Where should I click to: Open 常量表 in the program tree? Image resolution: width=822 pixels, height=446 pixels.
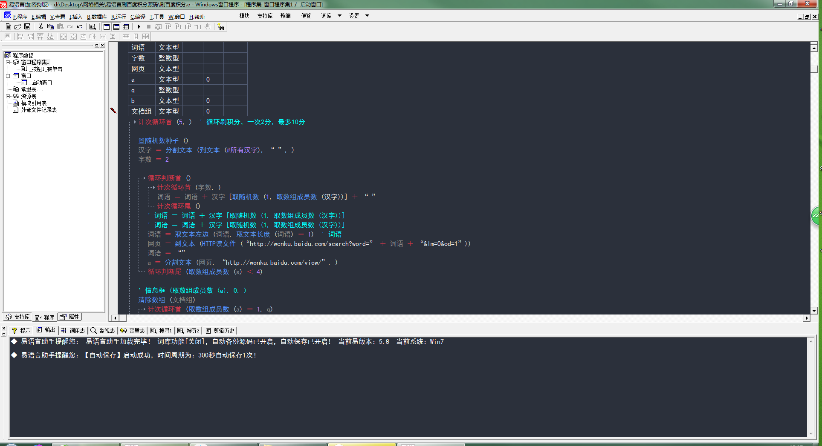point(29,89)
